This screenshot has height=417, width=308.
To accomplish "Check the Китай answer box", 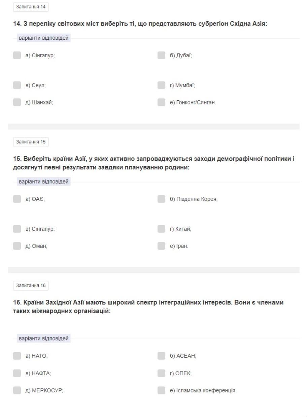I will (x=161, y=229).
